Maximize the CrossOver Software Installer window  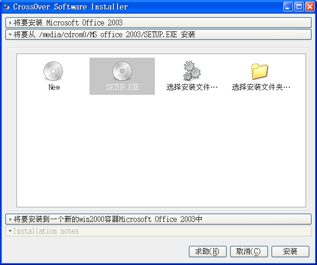[299, 7]
